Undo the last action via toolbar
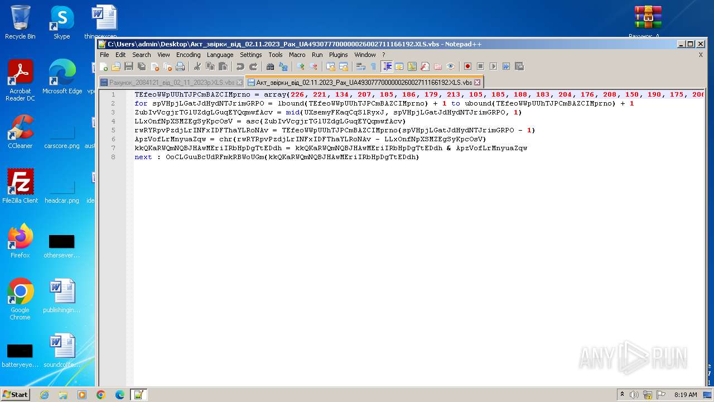714x402 pixels. 240,66
